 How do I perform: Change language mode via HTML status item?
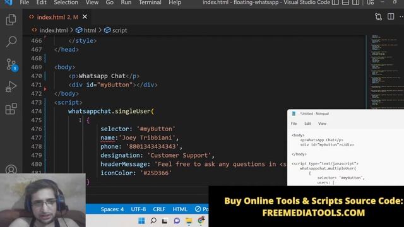[180, 209]
